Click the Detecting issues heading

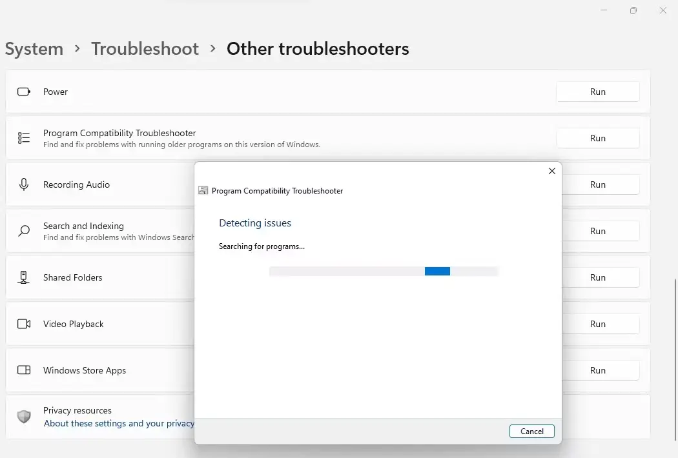[255, 223]
